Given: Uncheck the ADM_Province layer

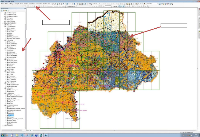Looking at the screenshot, I should pos(7,64).
